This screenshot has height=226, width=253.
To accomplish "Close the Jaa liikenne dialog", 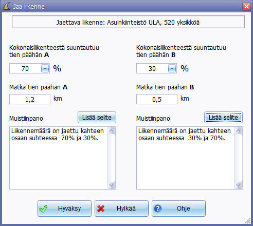I will click(x=246, y=7).
